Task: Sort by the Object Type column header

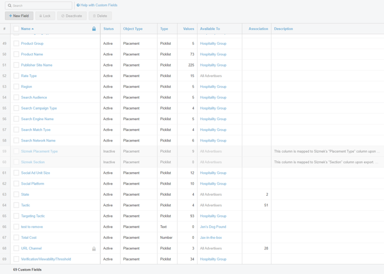Action: click(x=133, y=29)
